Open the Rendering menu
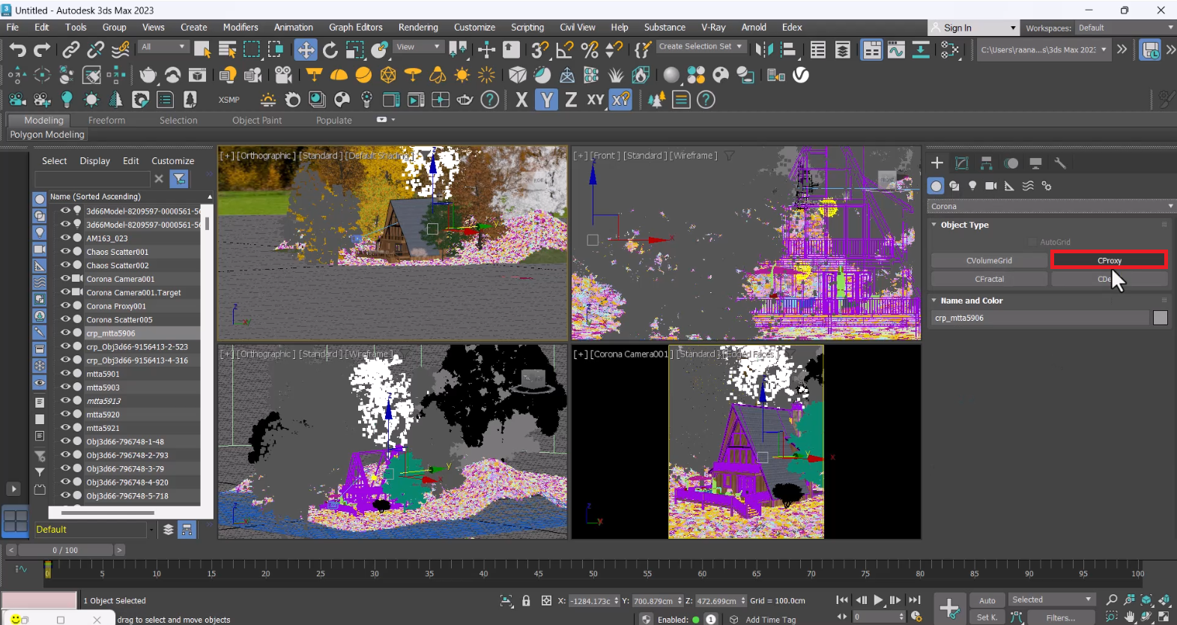1177x625 pixels. point(417,28)
